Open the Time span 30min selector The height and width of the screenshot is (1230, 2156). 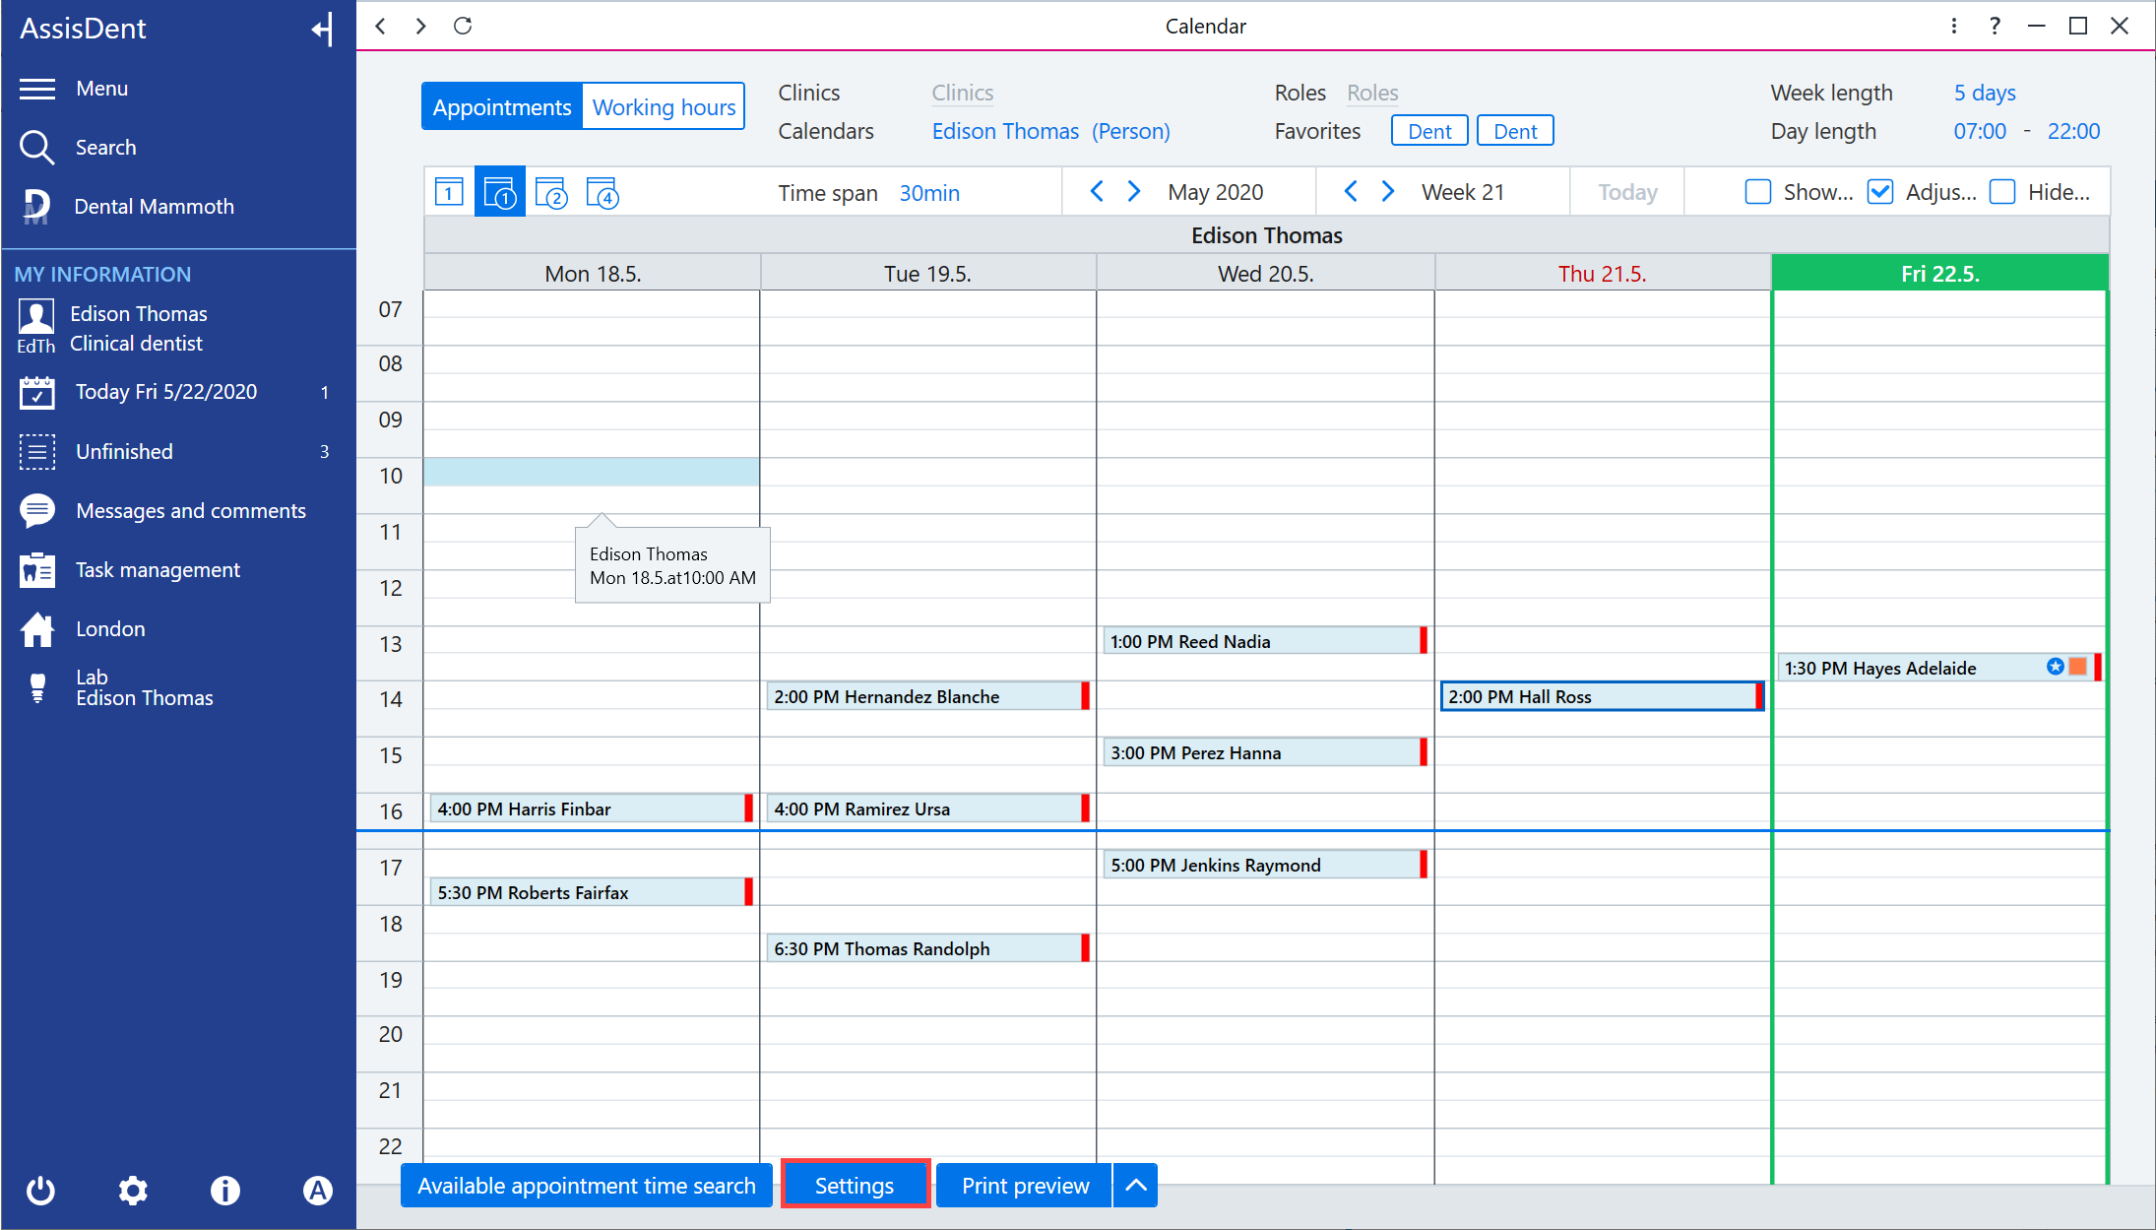pyautogui.click(x=928, y=193)
